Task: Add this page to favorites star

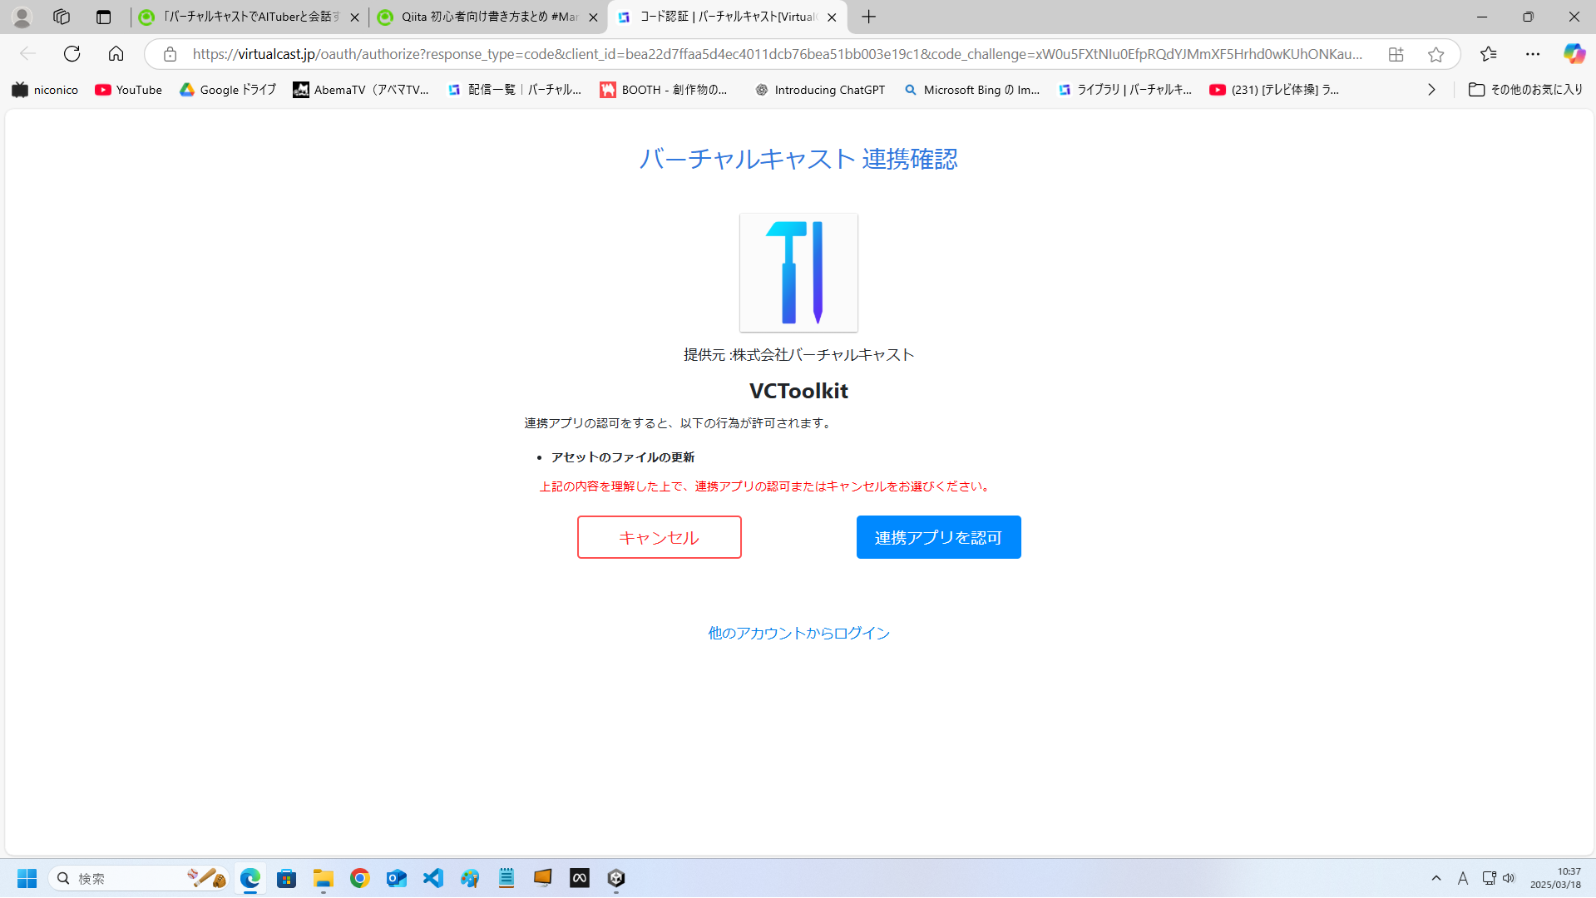Action: coord(1435,54)
